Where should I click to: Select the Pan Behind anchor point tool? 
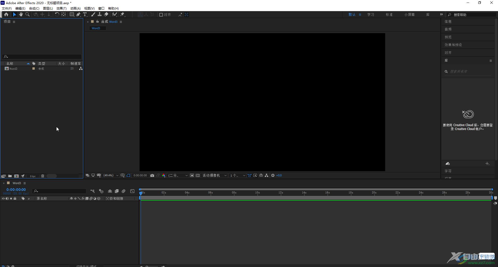click(64, 15)
